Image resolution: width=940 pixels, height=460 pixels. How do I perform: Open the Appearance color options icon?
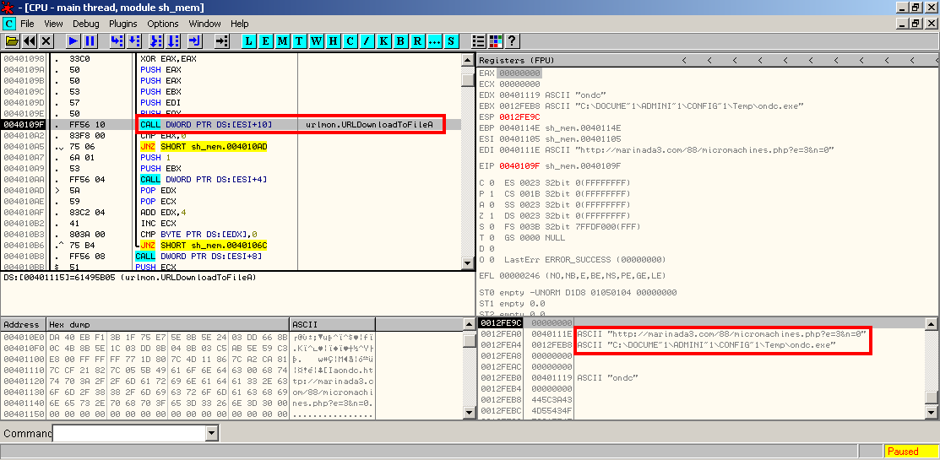pos(496,41)
